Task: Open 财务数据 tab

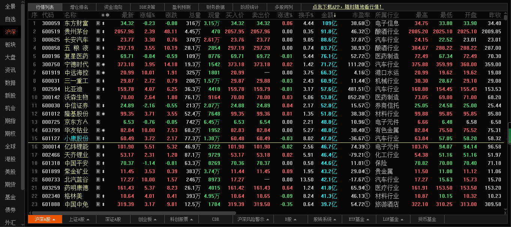Action: [215, 7]
